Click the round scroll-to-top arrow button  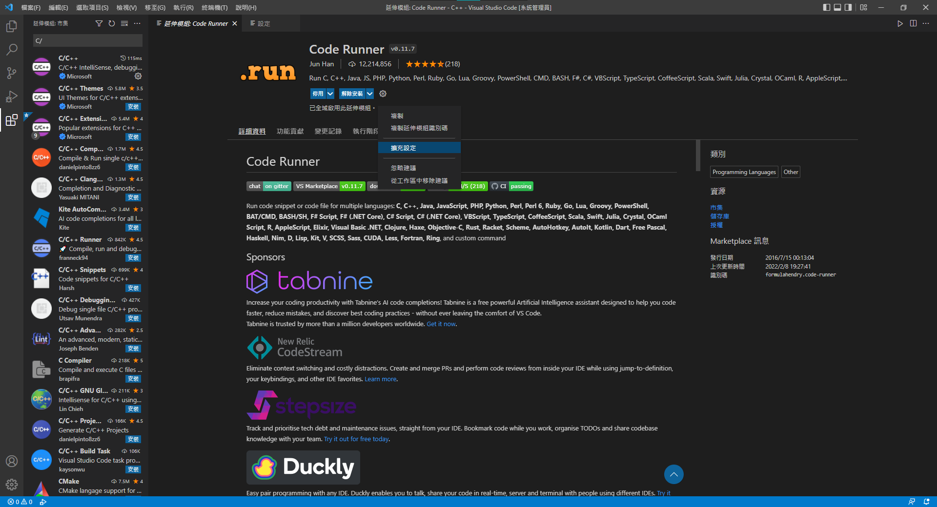click(x=673, y=474)
